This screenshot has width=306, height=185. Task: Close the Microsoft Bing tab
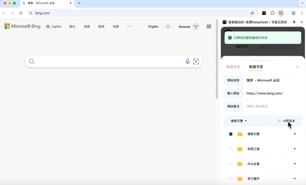click(x=71, y=3)
